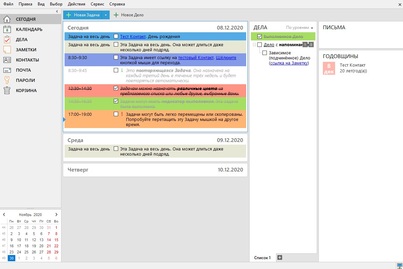Check the Тест Контакт birthday task
This screenshot has width=403, height=269.
tap(116, 36)
